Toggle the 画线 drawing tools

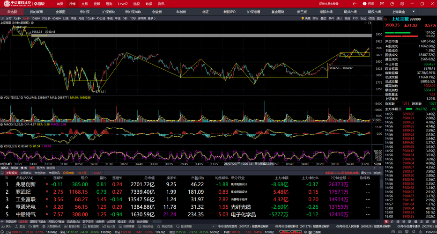(347, 18)
